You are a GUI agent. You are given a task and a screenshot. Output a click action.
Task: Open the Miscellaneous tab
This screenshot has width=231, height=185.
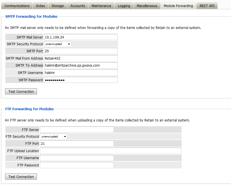(147, 6)
